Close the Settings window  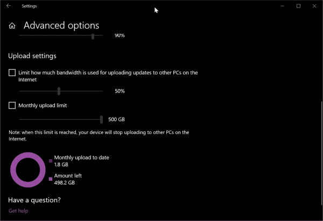tap(314, 6)
